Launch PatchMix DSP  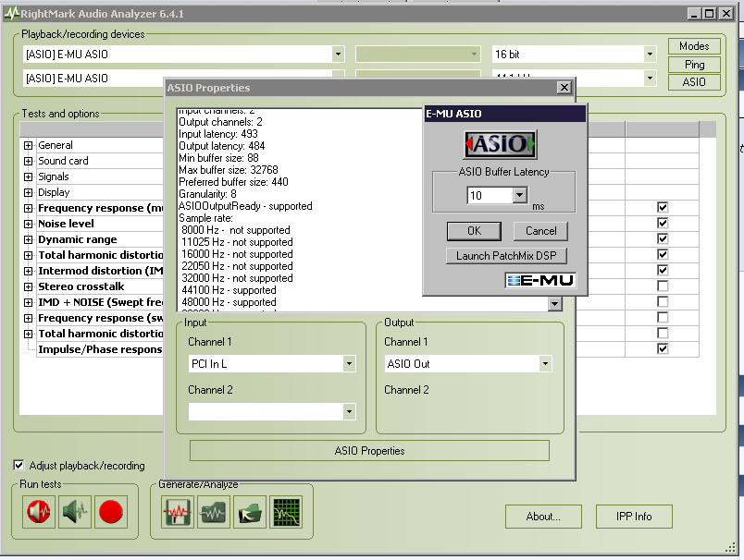pyautogui.click(x=506, y=256)
